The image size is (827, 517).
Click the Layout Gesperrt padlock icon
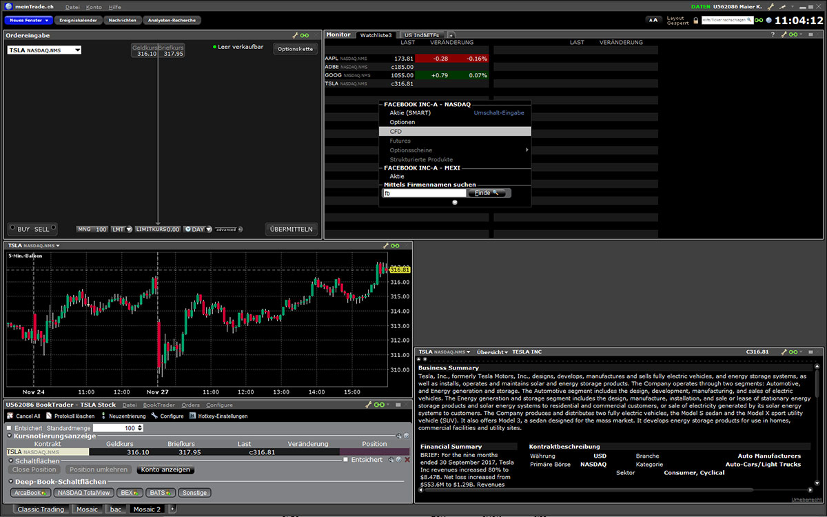click(695, 21)
